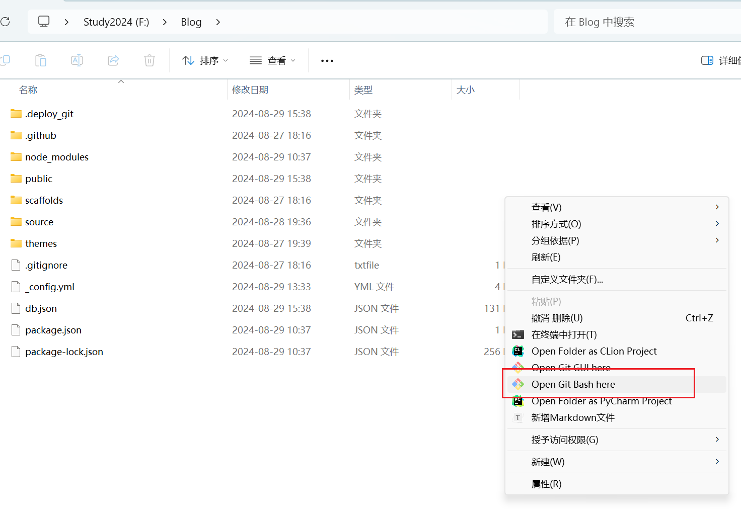Click the paste clipboard toolbar icon
The height and width of the screenshot is (520, 741).
[41, 60]
